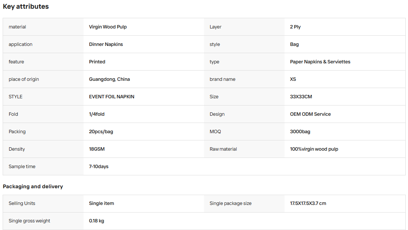Click the '33X33CM' size value
This screenshot has height=230, width=408.
point(301,96)
